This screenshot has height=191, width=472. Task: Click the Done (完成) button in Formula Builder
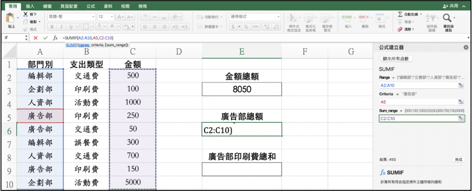[458, 159]
